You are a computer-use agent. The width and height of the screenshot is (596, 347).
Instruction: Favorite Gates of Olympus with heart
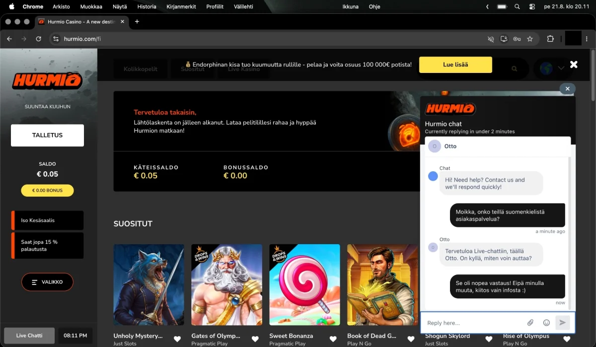[x=255, y=339]
